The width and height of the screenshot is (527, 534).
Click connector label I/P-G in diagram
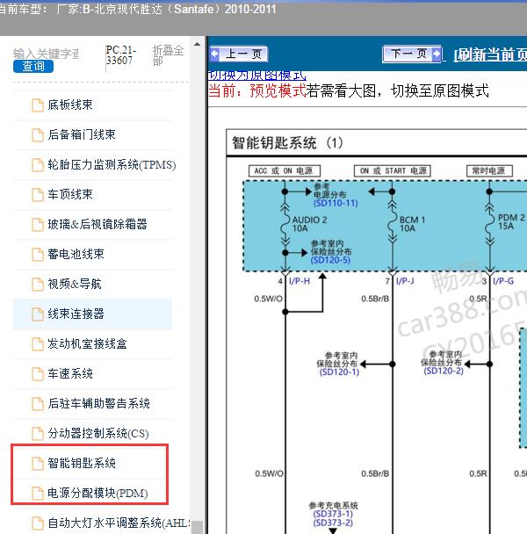click(x=503, y=281)
